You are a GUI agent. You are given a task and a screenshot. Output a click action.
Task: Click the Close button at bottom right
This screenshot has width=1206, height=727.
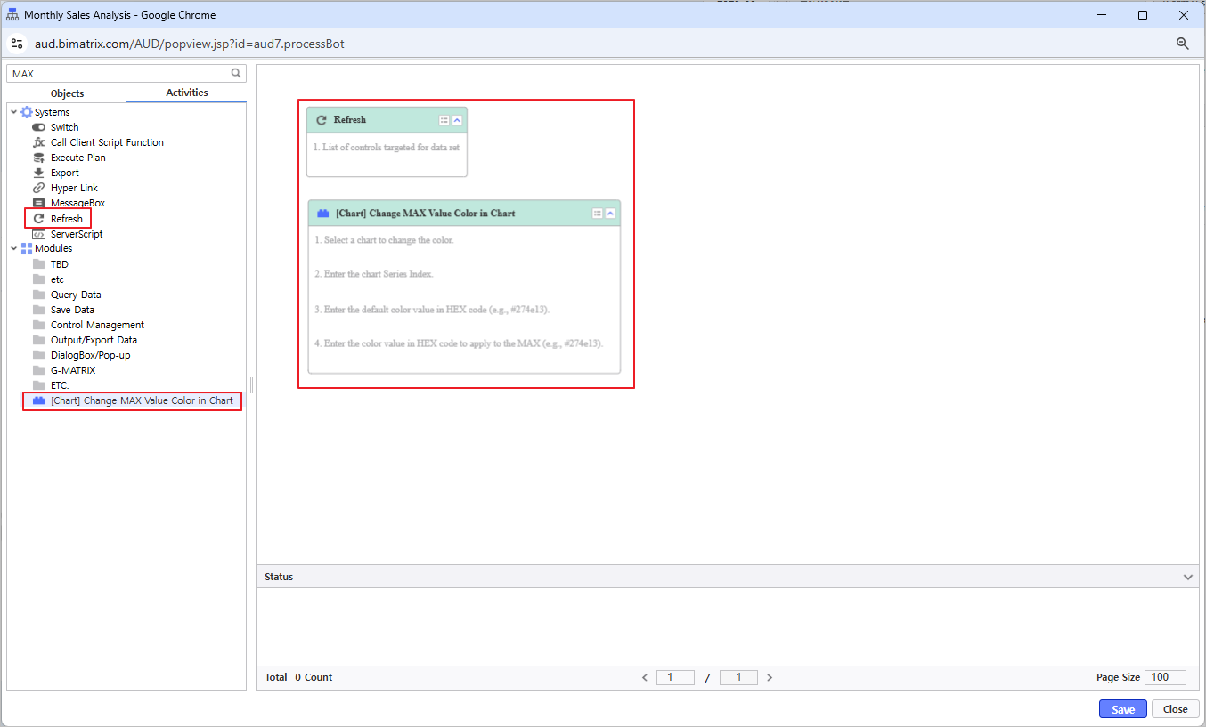coord(1175,709)
